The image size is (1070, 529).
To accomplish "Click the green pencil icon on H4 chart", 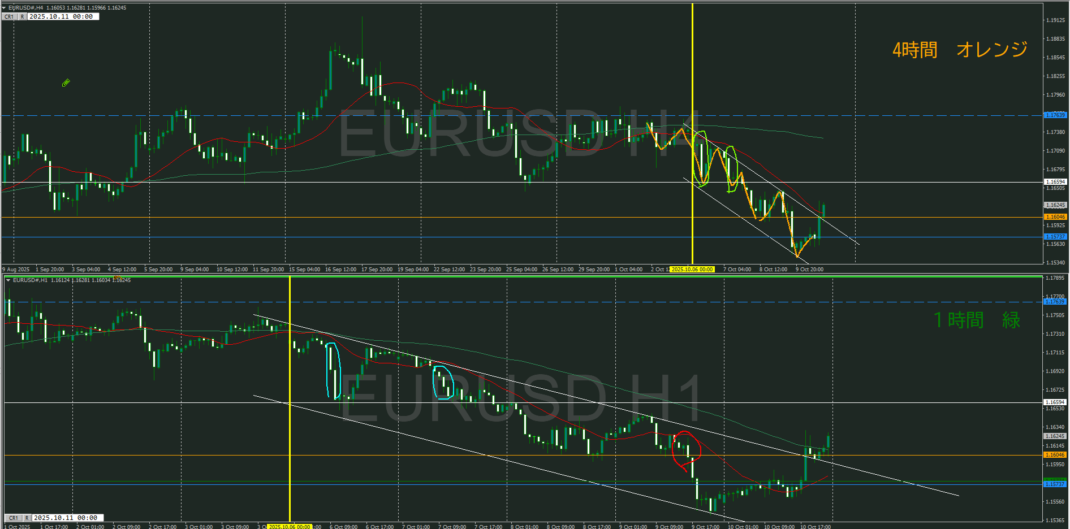I will (66, 83).
